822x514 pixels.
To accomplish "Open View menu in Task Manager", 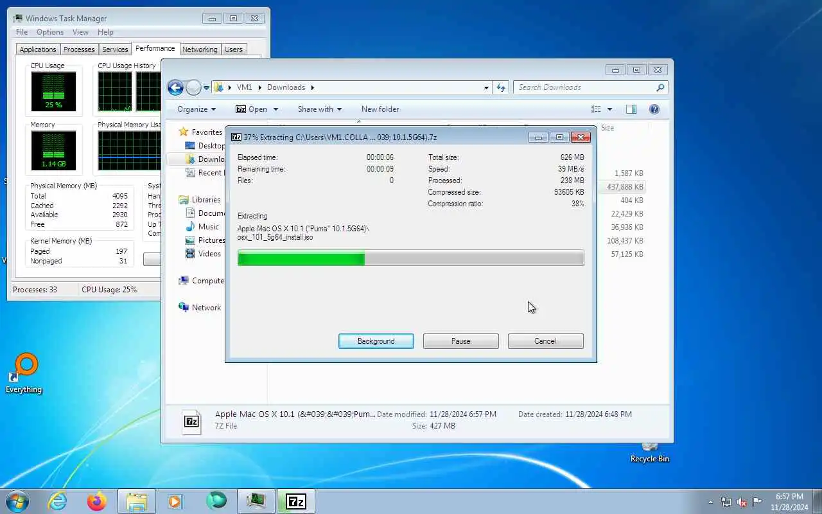I will (80, 32).
